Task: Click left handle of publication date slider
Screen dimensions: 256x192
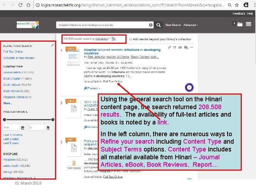Action: click(5, 120)
